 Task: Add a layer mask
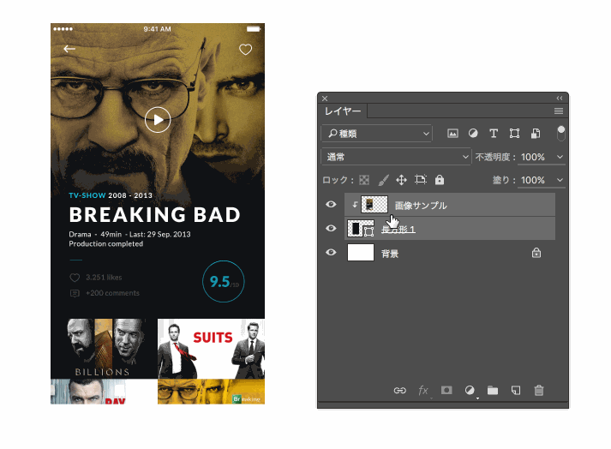[446, 390]
